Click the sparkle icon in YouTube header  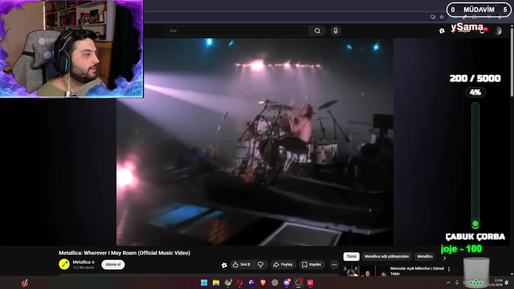(442, 31)
